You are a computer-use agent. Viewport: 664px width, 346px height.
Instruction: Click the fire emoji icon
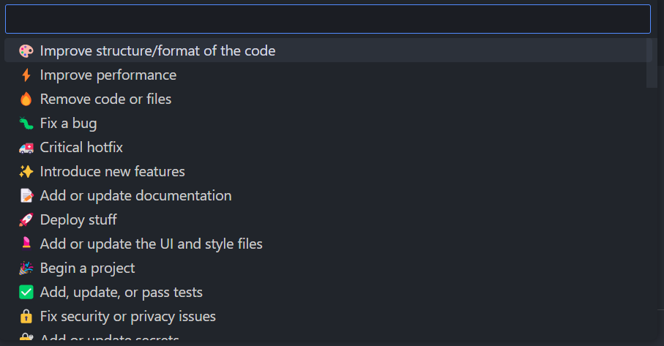coord(26,99)
